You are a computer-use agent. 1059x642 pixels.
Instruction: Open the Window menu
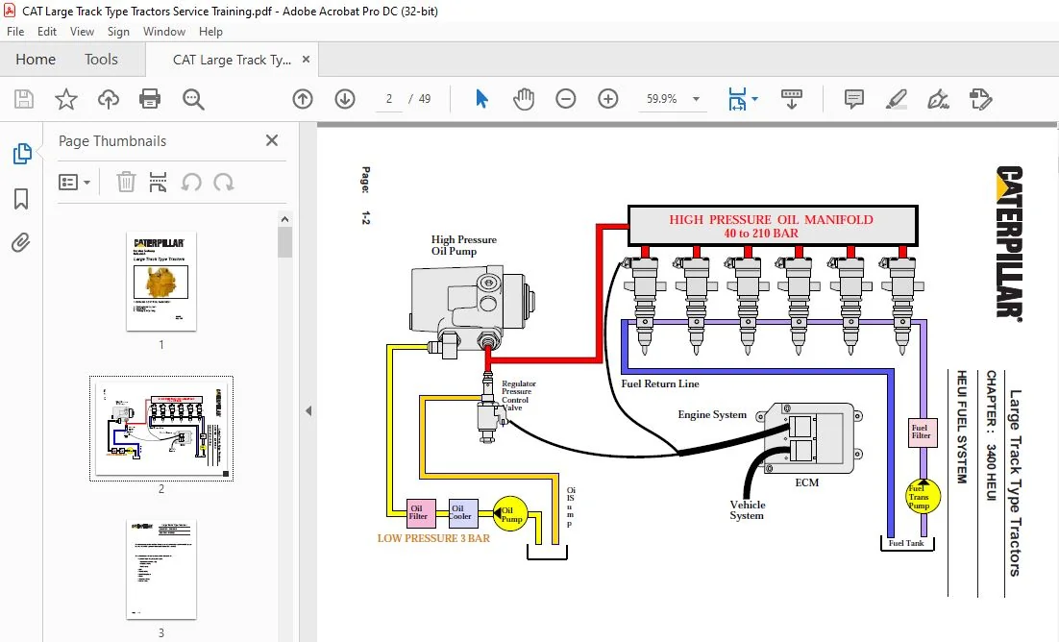point(164,32)
